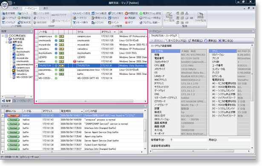The height and width of the screenshot is (166, 262).
Task: Select the ノードグループ tab below the tree
Action: click(x=21, y=101)
